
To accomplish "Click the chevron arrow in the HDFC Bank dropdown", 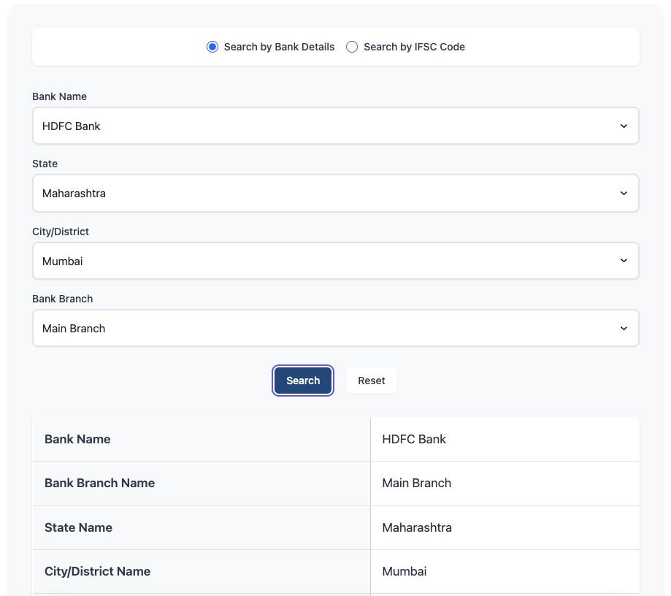I will pos(624,126).
